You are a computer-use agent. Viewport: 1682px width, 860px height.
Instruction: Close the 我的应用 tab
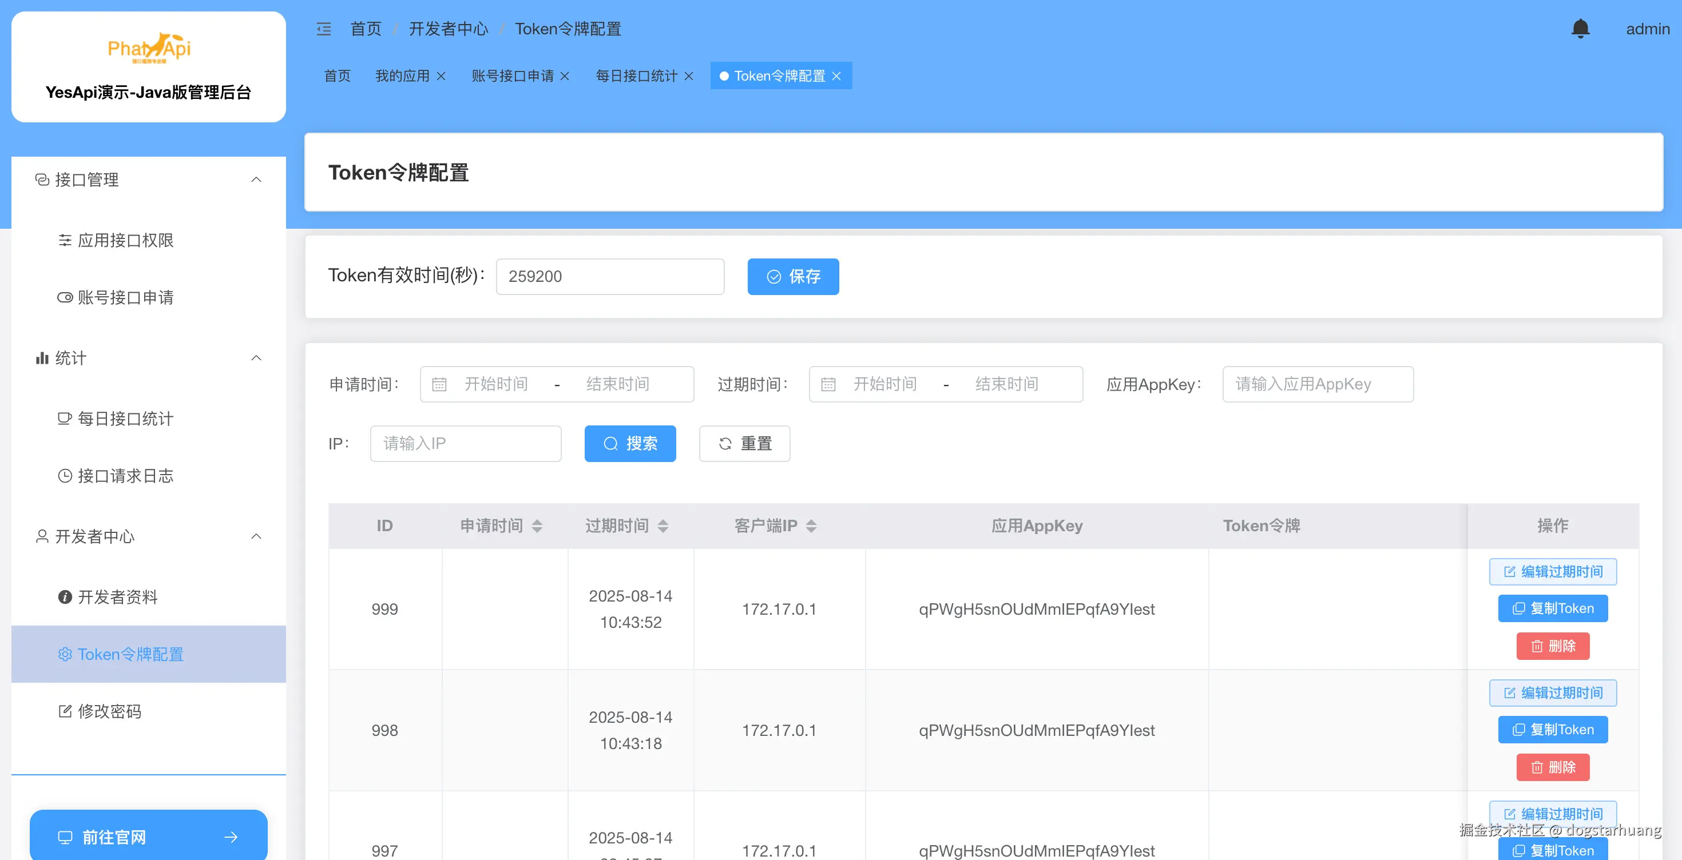[x=442, y=77]
